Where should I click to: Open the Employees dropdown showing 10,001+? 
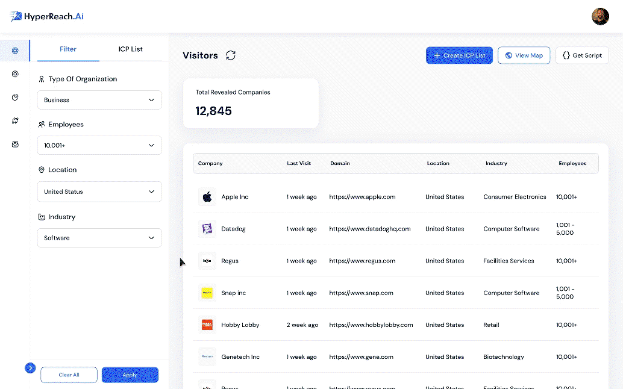click(99, 145)
